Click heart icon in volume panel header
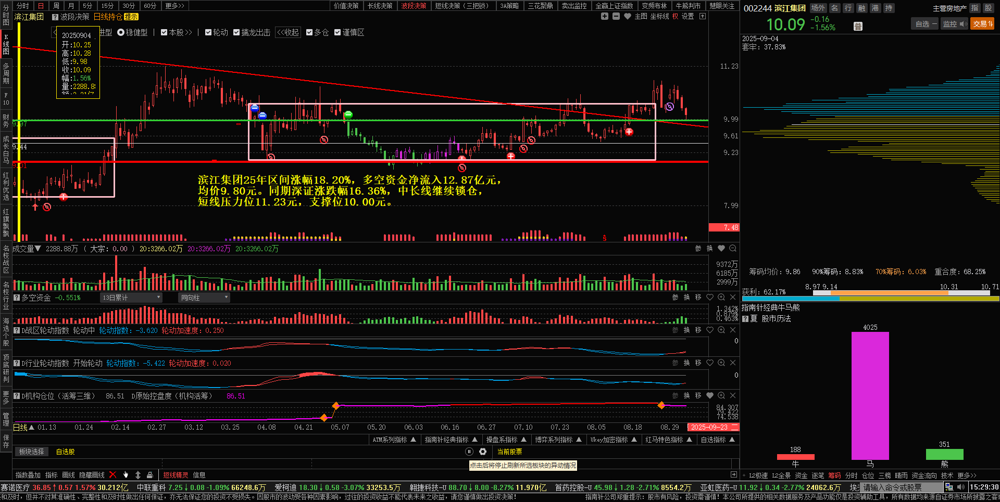The height and width of the screenshot is (502, 1000). (x=721, y=248)
